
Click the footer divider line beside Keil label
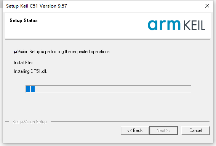coord(130,121)
